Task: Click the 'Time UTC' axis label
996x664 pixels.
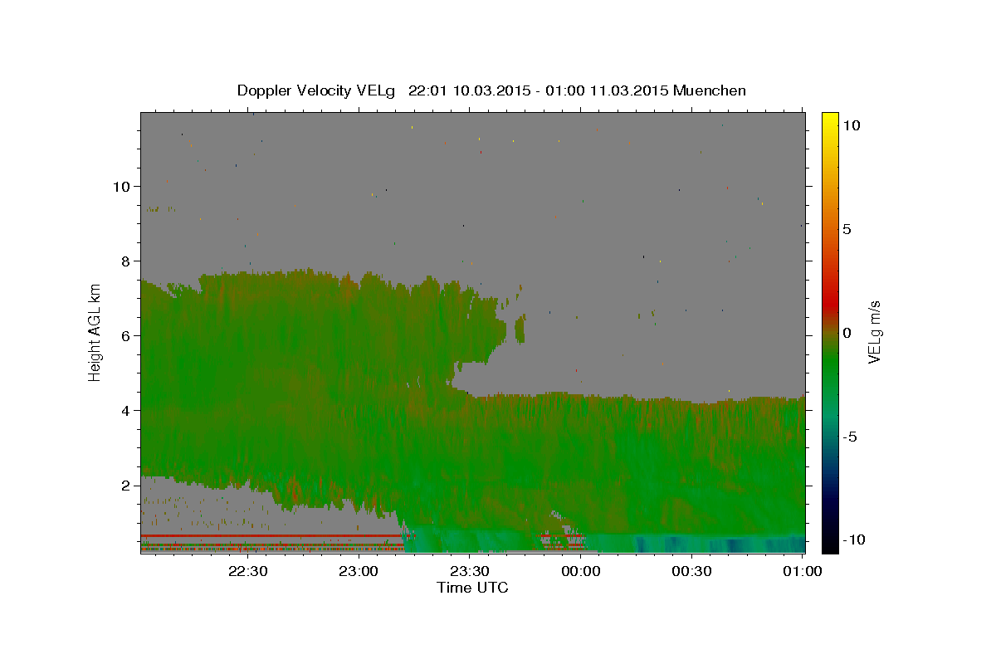Action: pos(472,588)
